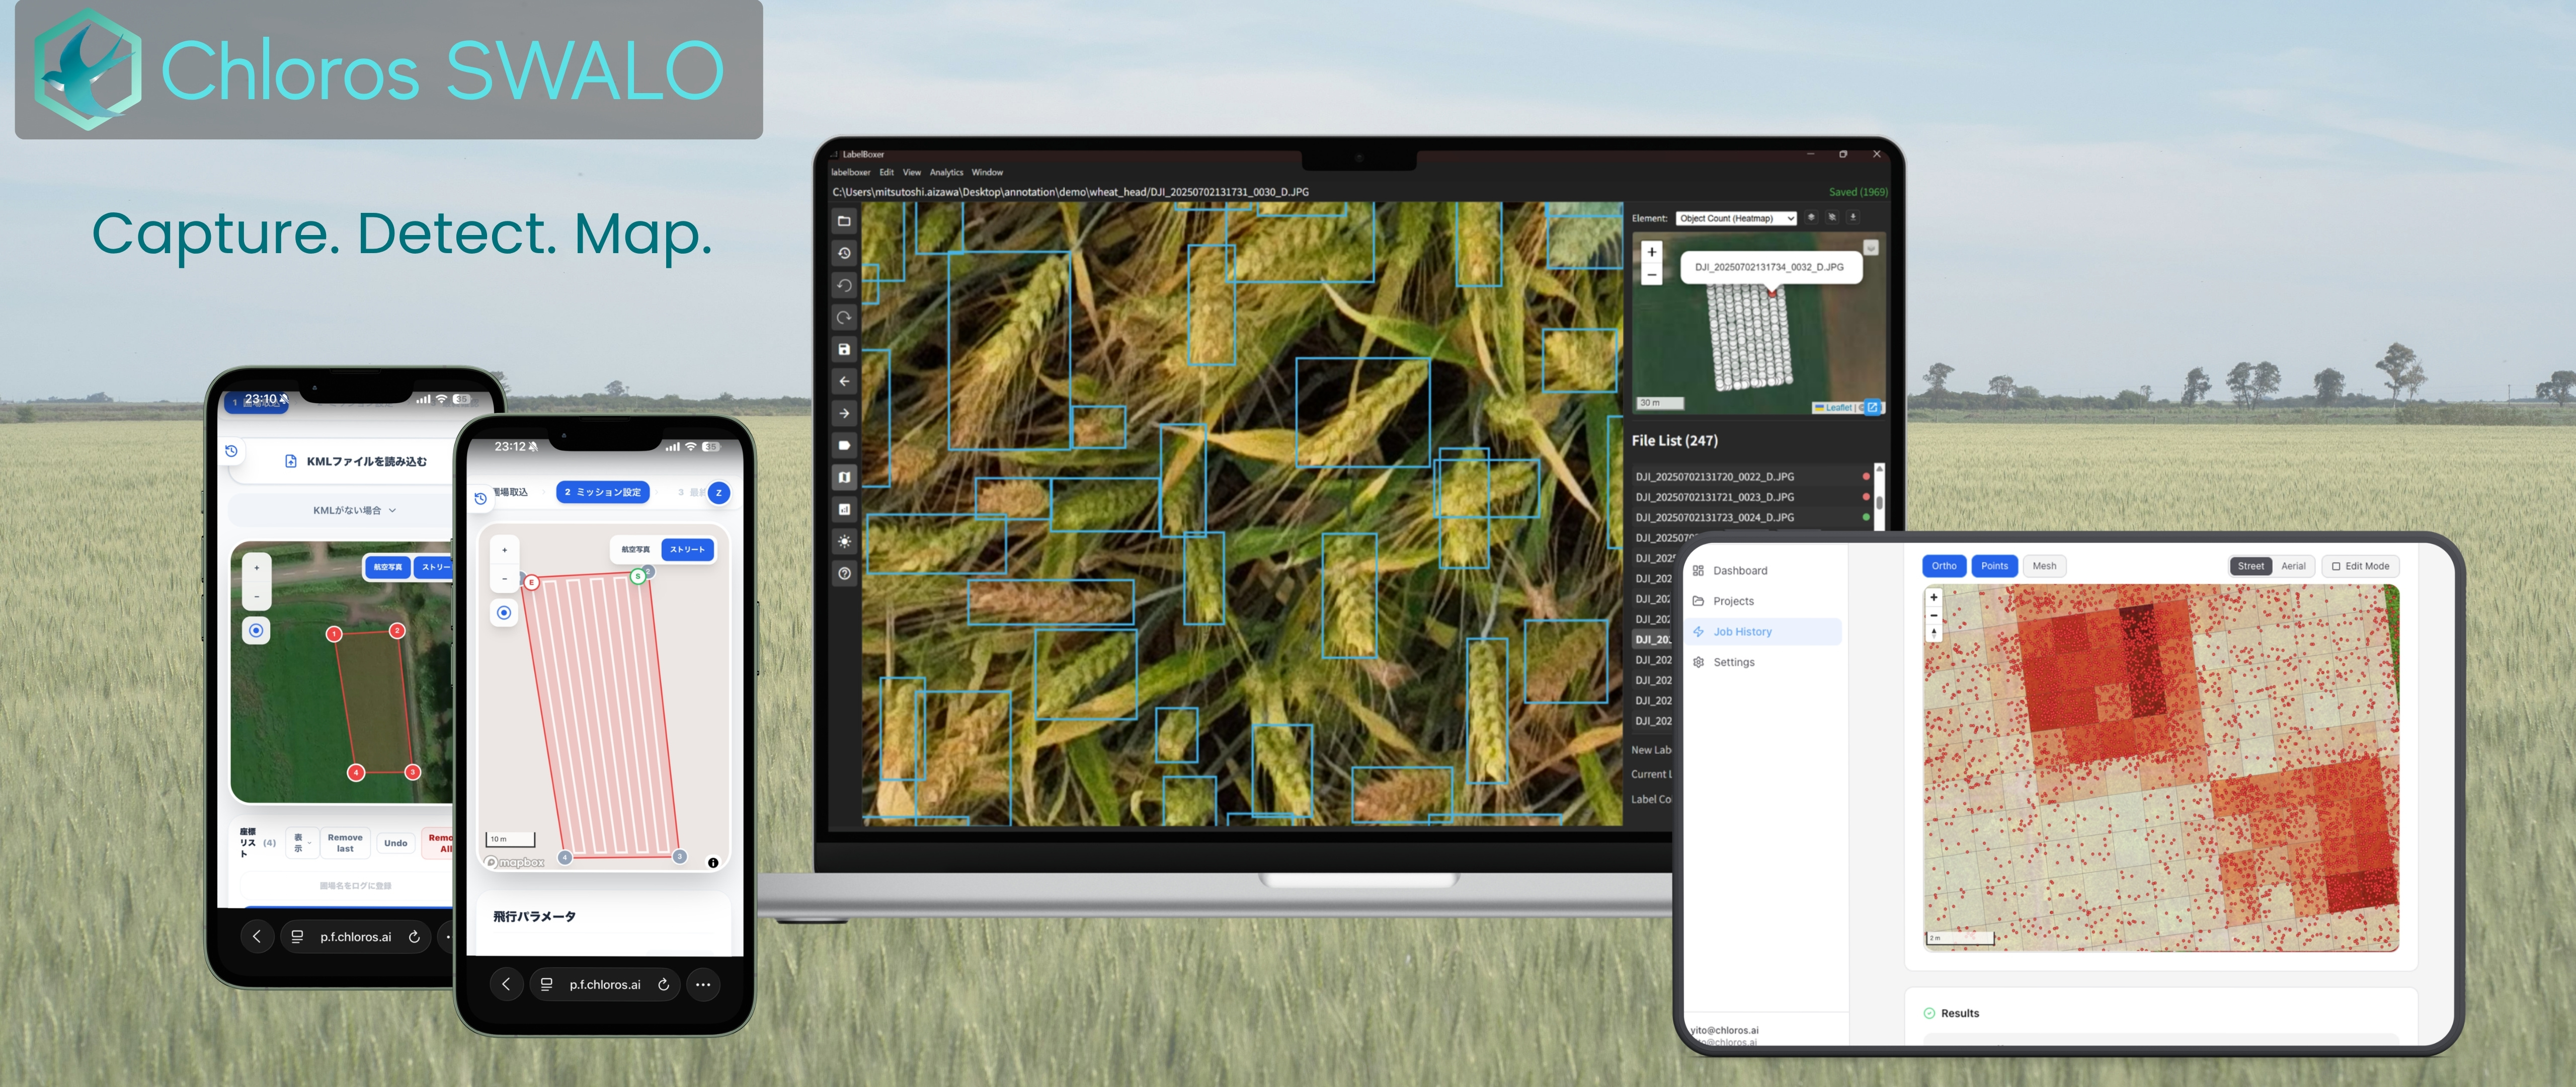The height and width of the screenshot is (1087, 2576).
Task: Zoom in on tablet heatmap map
Action: (x=1934, y=597)
